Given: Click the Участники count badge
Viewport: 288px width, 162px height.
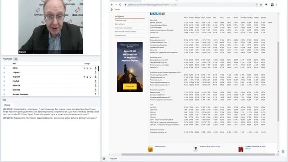Looking at the screenshot, I should 16,59.
